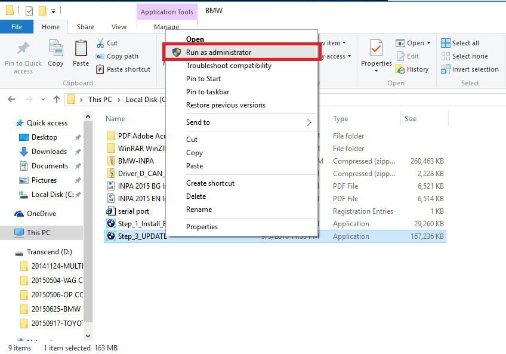Viewport: 506px width, 354px height.
Task: Choose Properties in context menu
Action: point(242,227)
